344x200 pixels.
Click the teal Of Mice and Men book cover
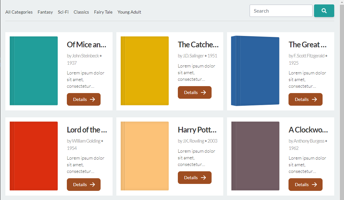coord(34,71)
